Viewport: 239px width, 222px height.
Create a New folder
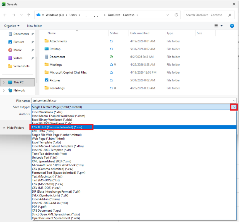[x=35, y=26]
